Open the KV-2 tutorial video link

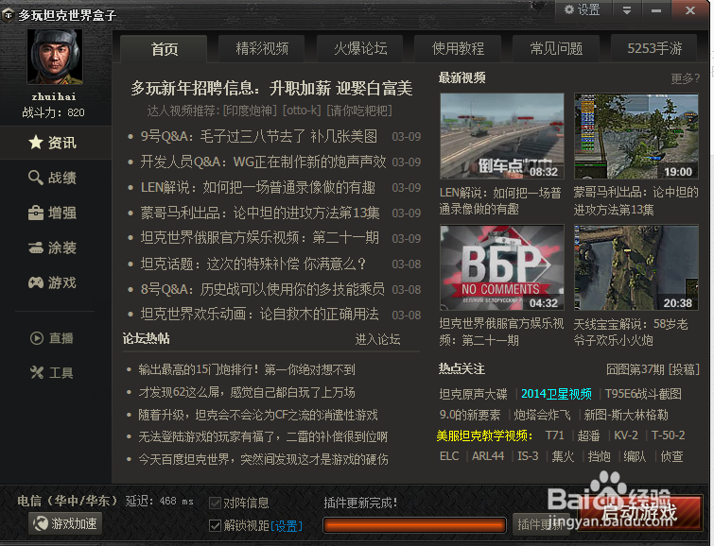point(626,435)
